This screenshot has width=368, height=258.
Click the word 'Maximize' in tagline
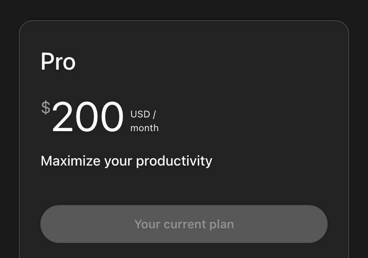pos(71,161)
